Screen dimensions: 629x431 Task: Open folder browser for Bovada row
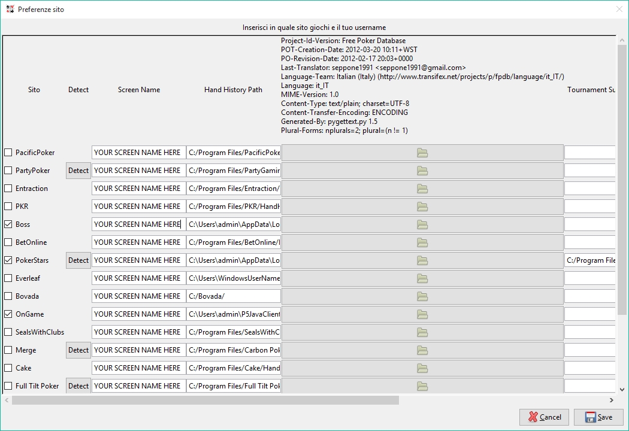tap(422, 296)
